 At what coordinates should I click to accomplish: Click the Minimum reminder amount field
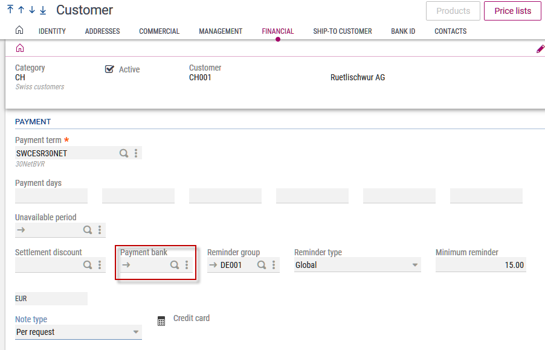click(480, 265)
